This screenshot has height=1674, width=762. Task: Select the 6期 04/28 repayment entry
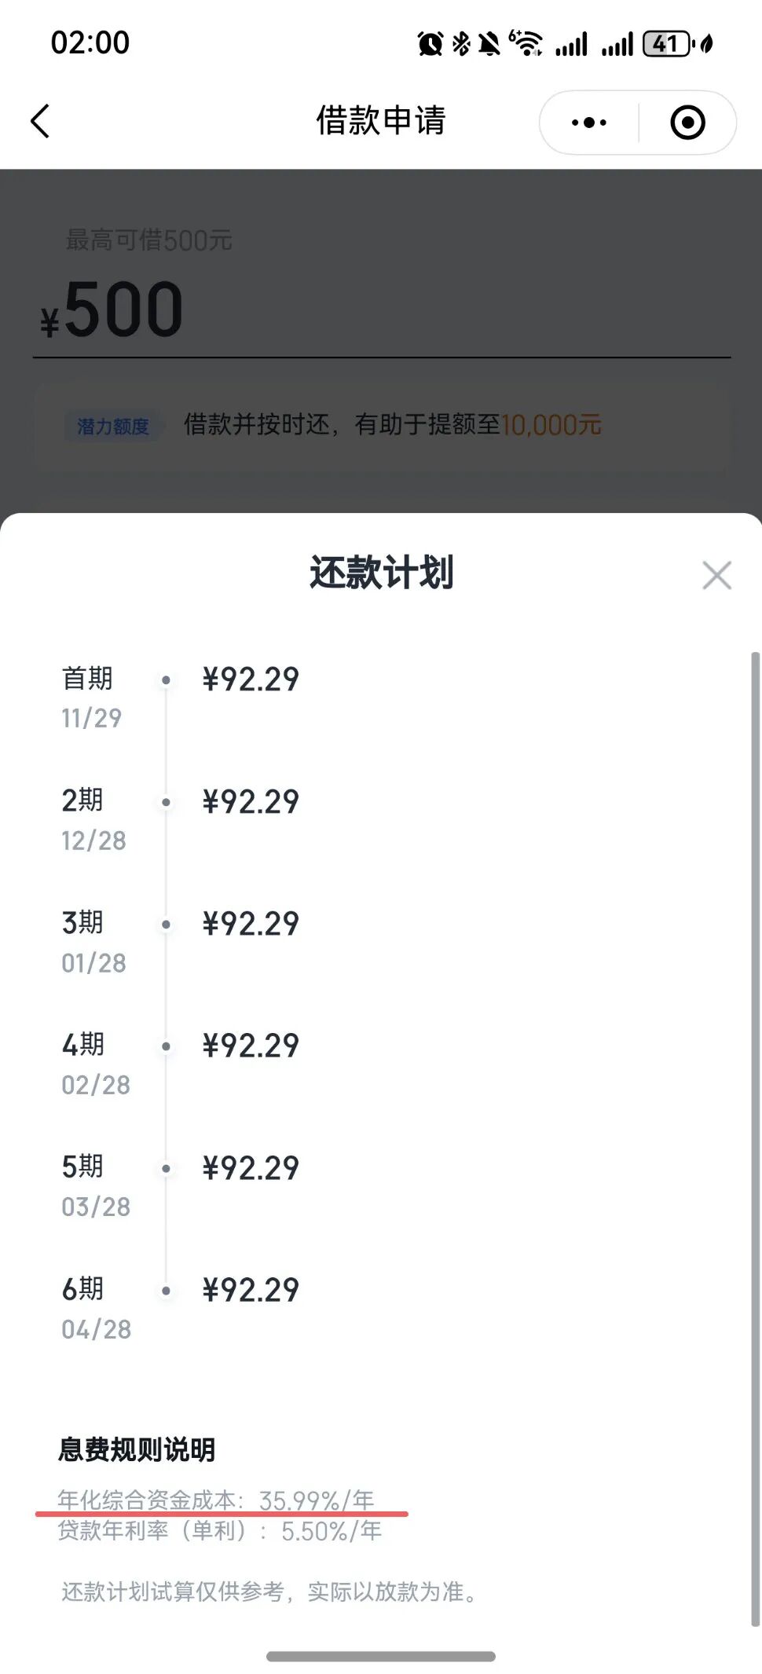181,1308
